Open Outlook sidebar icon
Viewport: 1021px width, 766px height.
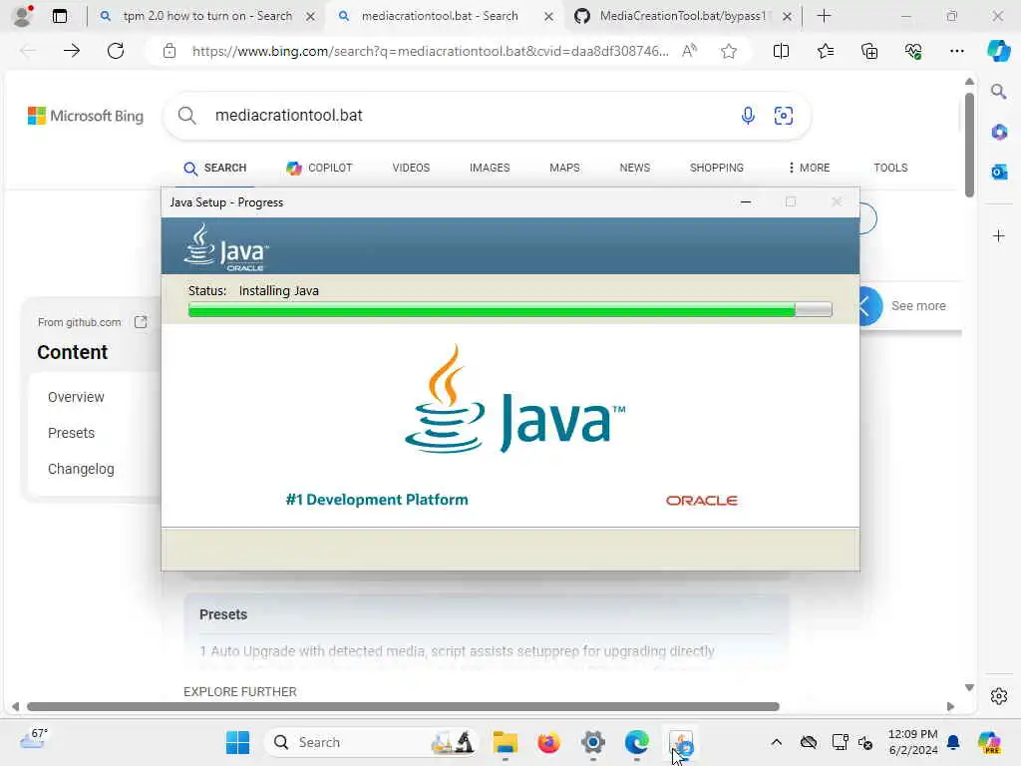pyautogui.click(x=999, y=172)
